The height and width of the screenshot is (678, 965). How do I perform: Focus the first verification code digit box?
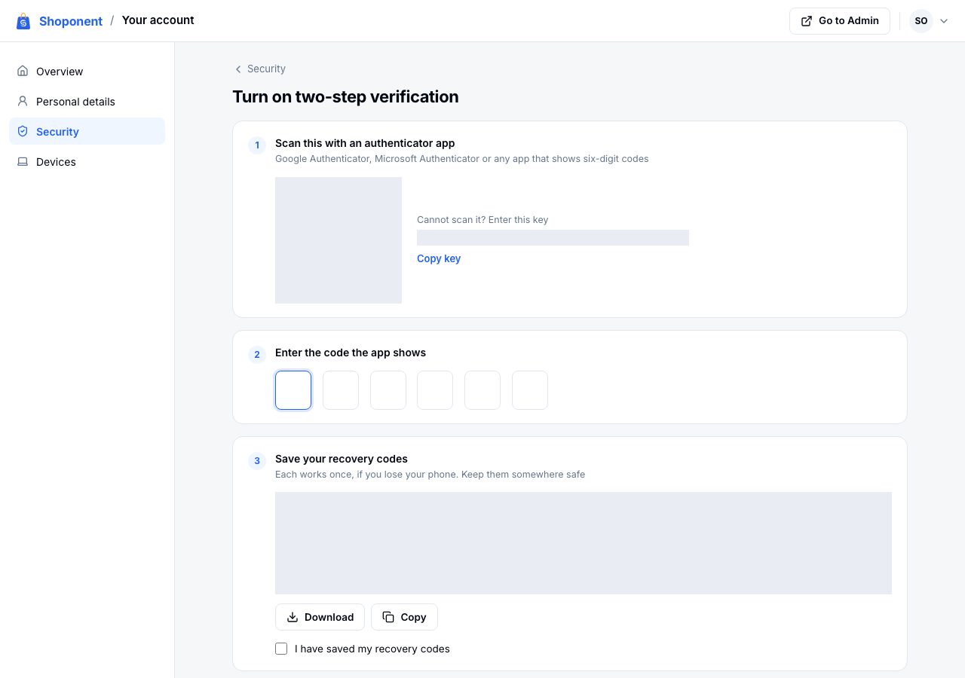(x=293, y=390)
